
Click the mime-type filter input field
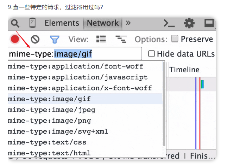point(75,54)
